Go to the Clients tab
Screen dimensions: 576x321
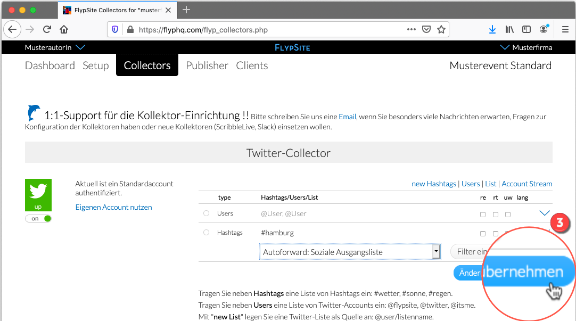point(252,65)
